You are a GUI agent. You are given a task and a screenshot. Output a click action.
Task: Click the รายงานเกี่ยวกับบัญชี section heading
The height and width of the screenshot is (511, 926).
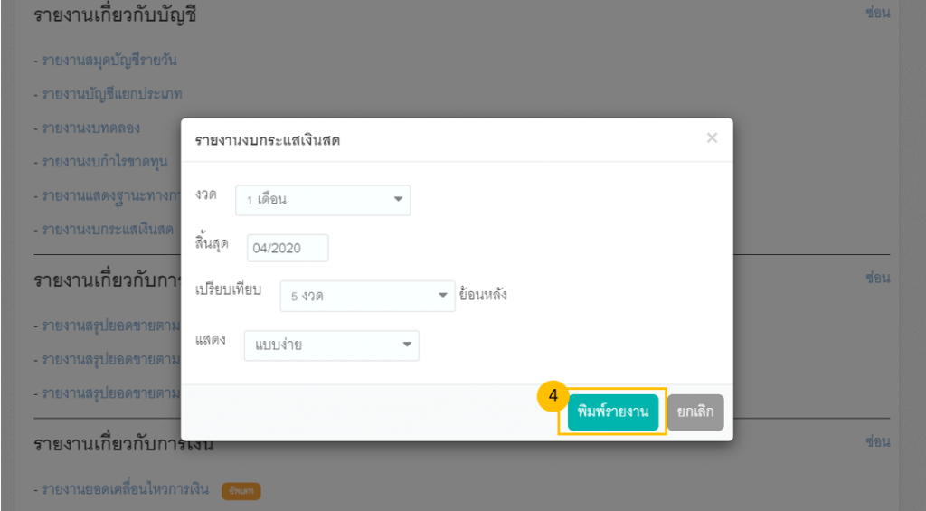(x=116, y=15)
